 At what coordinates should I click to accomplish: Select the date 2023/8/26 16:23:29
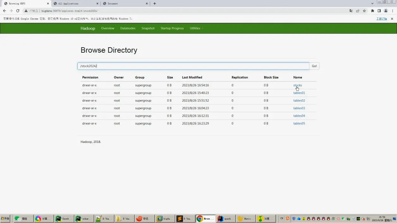[x=195, y=123]
